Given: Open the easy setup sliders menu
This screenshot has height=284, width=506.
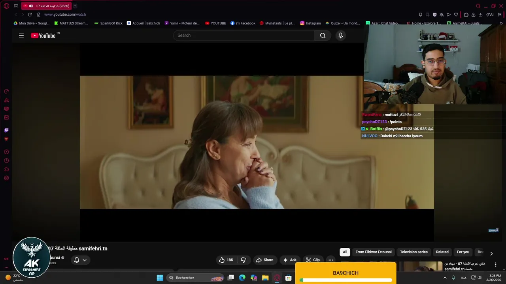Looking at the screenshot, I should [x=500, y=15].
